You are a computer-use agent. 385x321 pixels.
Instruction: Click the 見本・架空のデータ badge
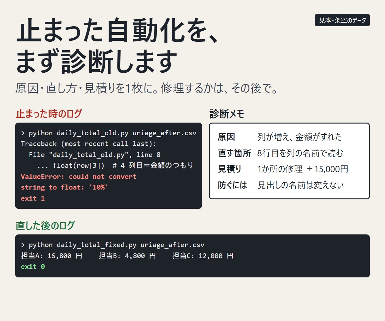coord(342,20)
